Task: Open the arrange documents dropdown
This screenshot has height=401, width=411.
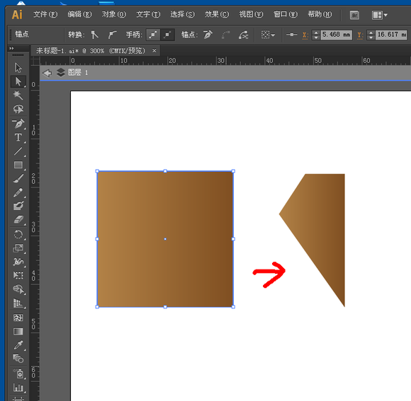Action: coord(380,15)
